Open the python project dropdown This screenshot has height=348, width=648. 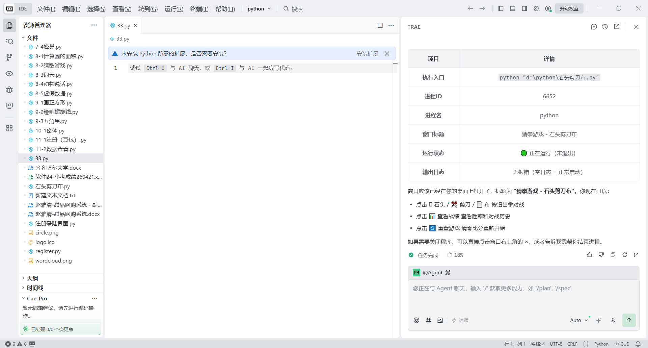[x=259, y=9]
